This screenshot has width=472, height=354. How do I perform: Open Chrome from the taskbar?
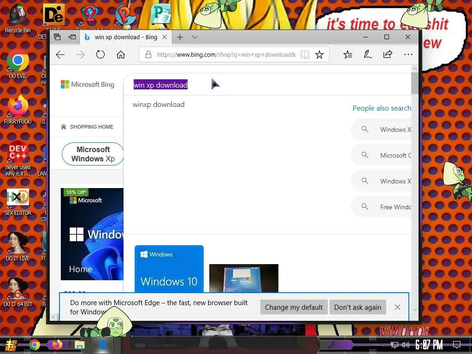point(35,345)
